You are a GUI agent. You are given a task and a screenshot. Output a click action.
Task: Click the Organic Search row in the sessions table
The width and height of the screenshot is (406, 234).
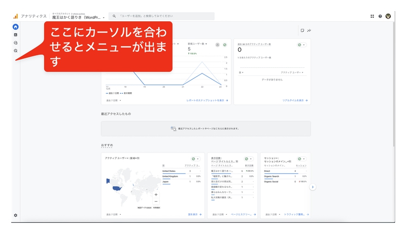pos(285,176)
